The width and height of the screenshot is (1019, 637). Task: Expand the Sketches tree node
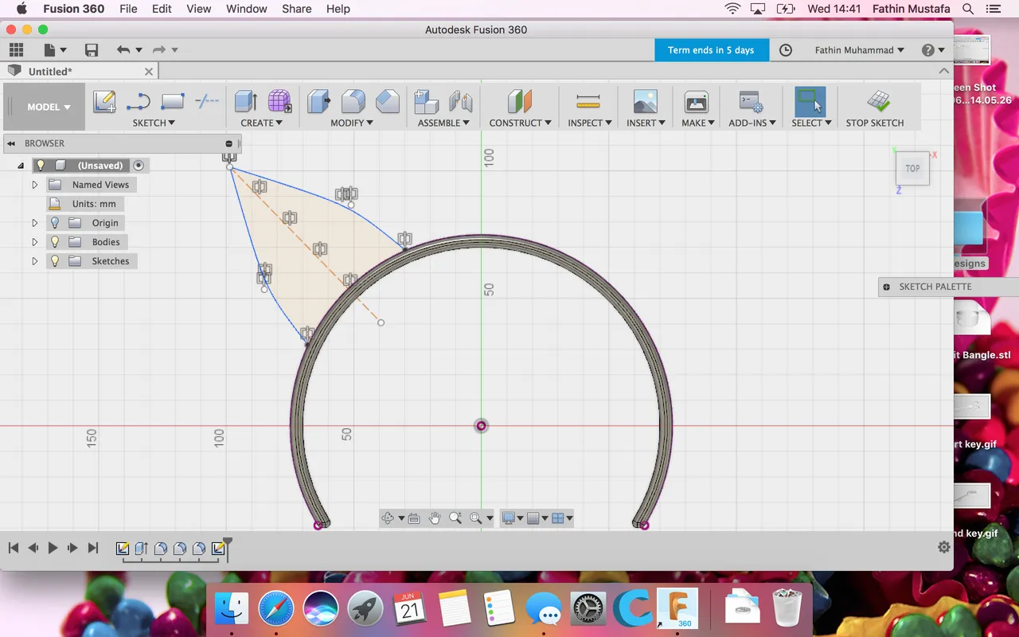tap(34, 261)
